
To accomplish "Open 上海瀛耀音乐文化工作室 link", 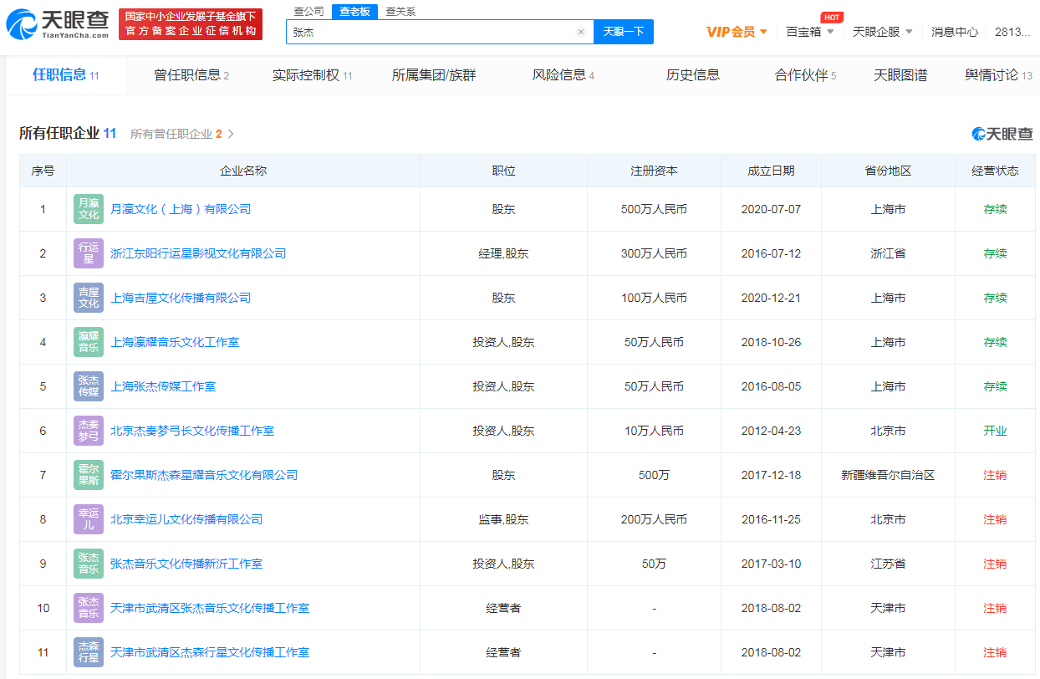I will (175, 342).
